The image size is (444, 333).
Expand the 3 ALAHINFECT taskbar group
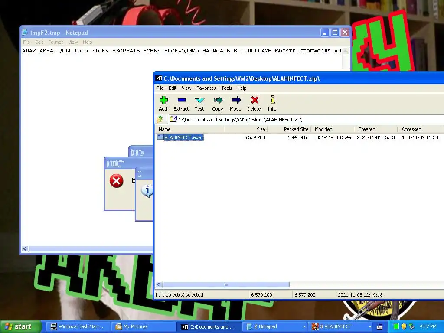point(341,326)
